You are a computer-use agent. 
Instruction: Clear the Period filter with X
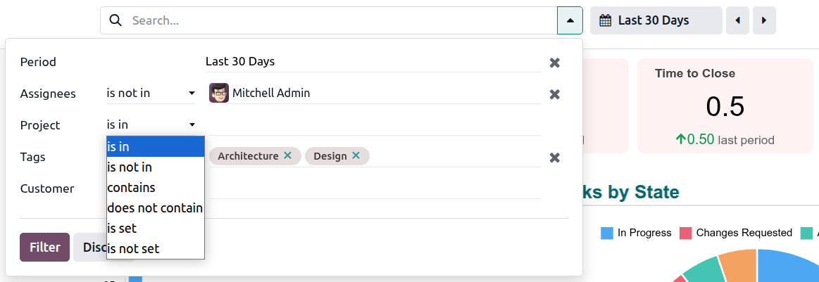point(555,63)
